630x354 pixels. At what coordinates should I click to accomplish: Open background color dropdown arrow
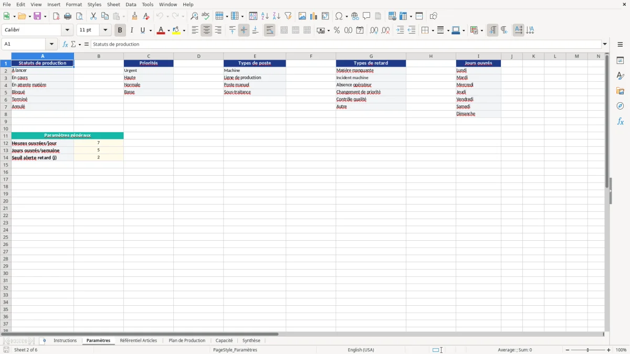(184, 30)
